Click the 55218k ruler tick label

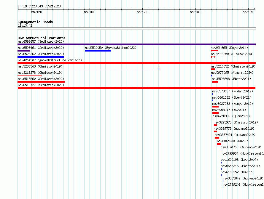coord(195,12)
